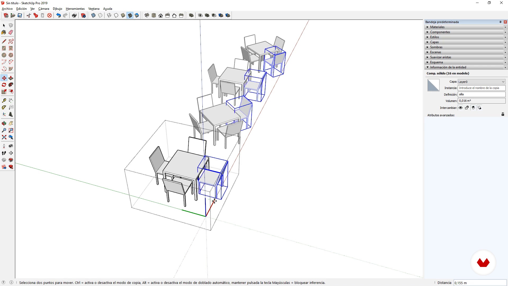Choose the Rotate tool
The height and width of the screenshot is (286, 508).
click(x=4, y=85)
